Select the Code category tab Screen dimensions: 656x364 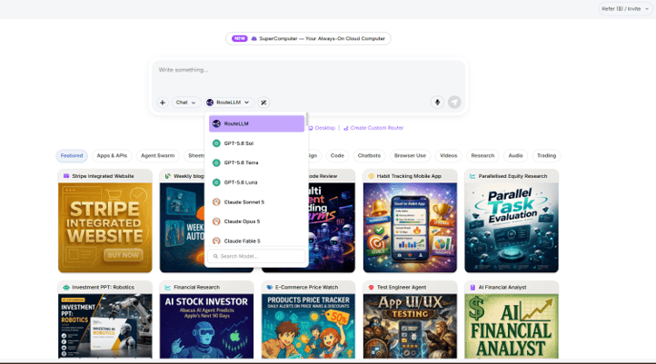point(337,155)
